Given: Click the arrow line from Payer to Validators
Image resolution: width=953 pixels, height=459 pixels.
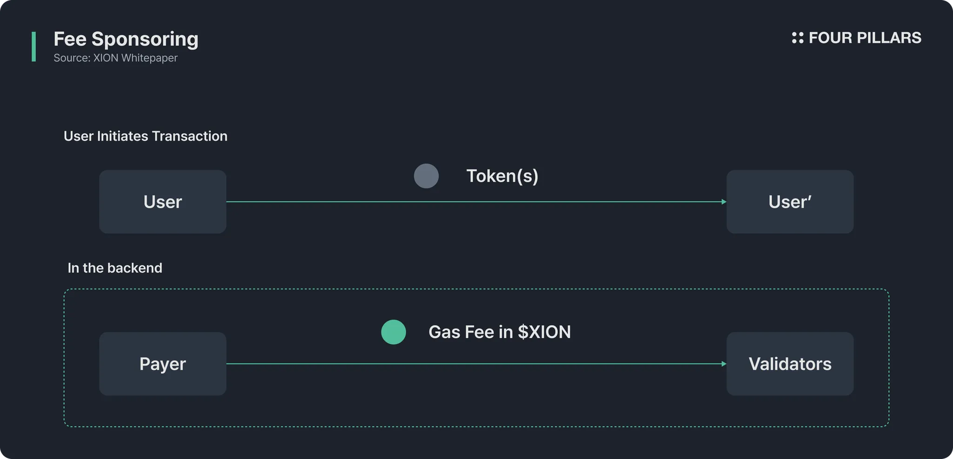Looking at the screenshot, I should 475,364.
